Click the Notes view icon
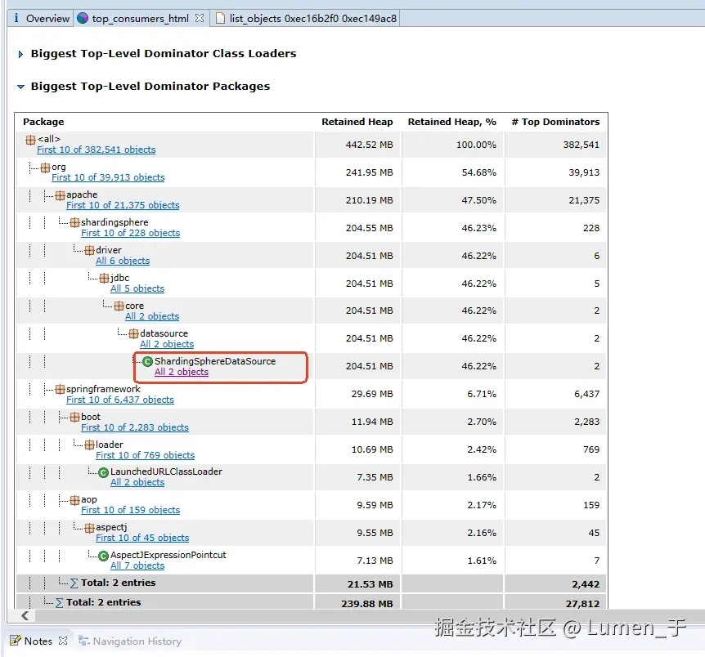Image resolution: width=705 pixels, height=657 pixels. (16, 641)
